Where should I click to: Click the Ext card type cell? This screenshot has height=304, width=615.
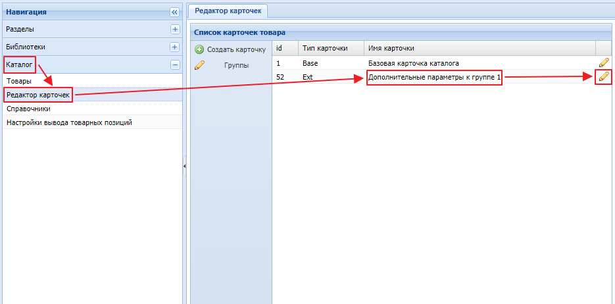click(x=308, y=78)
